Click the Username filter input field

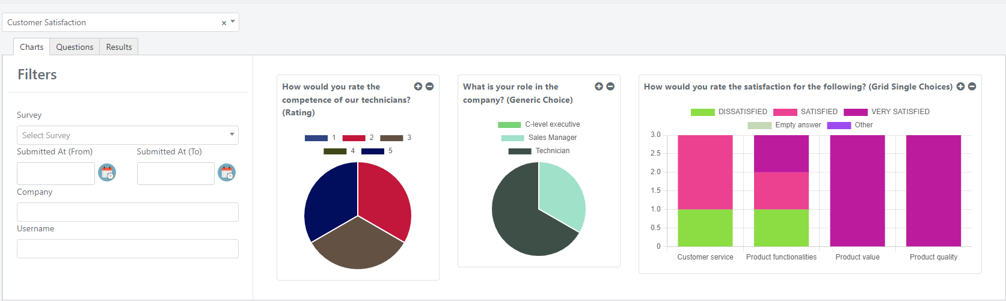(x=127, y=249)
